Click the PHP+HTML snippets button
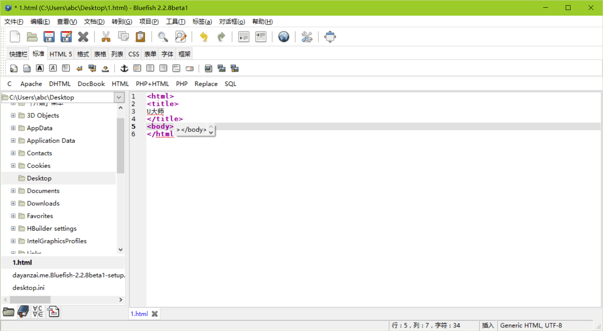The image size is (603, 331). tap(152, 84)
